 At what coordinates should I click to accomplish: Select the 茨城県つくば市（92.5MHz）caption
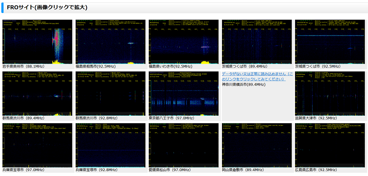[318, 66]
